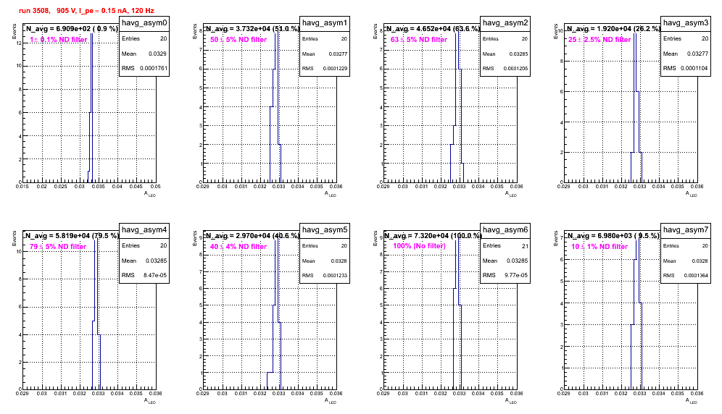Click RMS 9.77e-05 in havg_asym6 box
Viewport: 722px width, 414px height.
pos(505,275)
